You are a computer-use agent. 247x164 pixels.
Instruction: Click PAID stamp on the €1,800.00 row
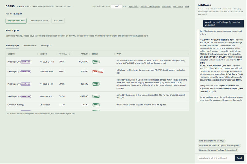pyautogui.click(x=96, y=62)
